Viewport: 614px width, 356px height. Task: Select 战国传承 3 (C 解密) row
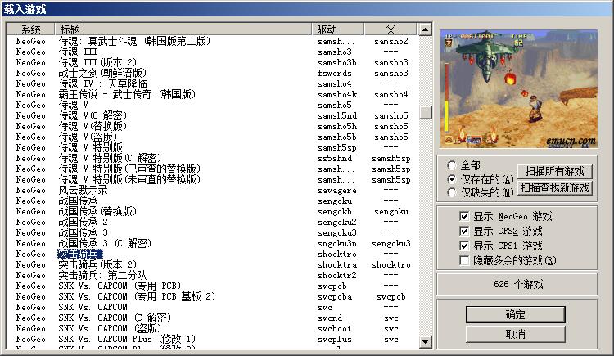pyautogui.click(x=212, y=243)
